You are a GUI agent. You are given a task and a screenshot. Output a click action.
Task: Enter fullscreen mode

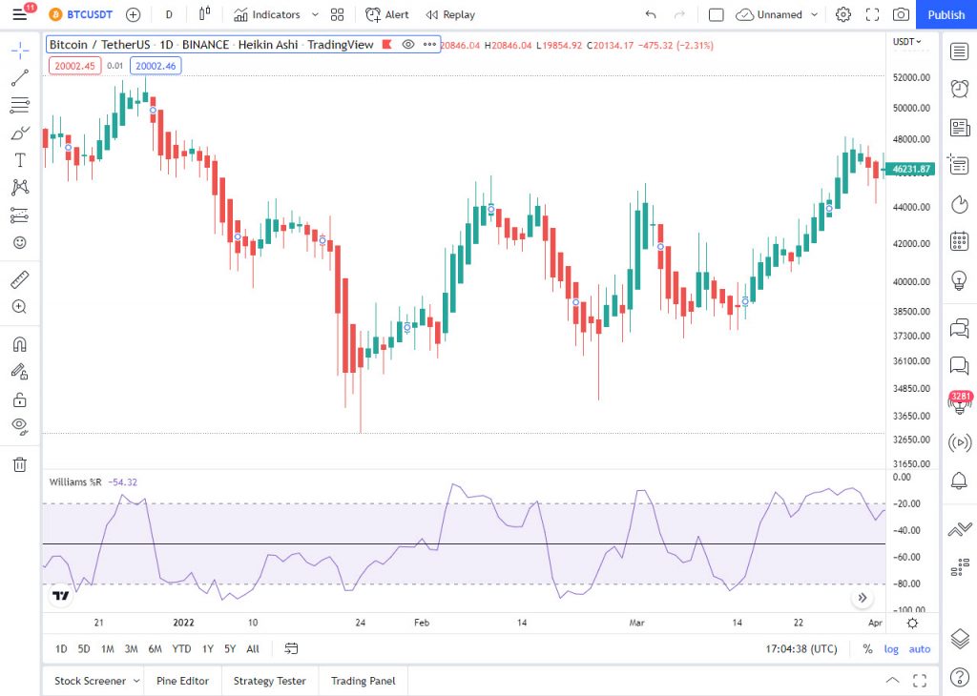tap(872, 14)
